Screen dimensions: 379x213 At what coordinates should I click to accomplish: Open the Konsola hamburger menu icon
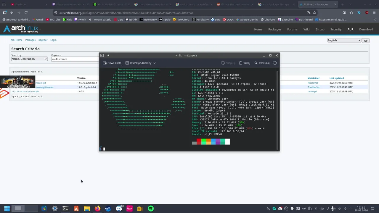point(275,63)
